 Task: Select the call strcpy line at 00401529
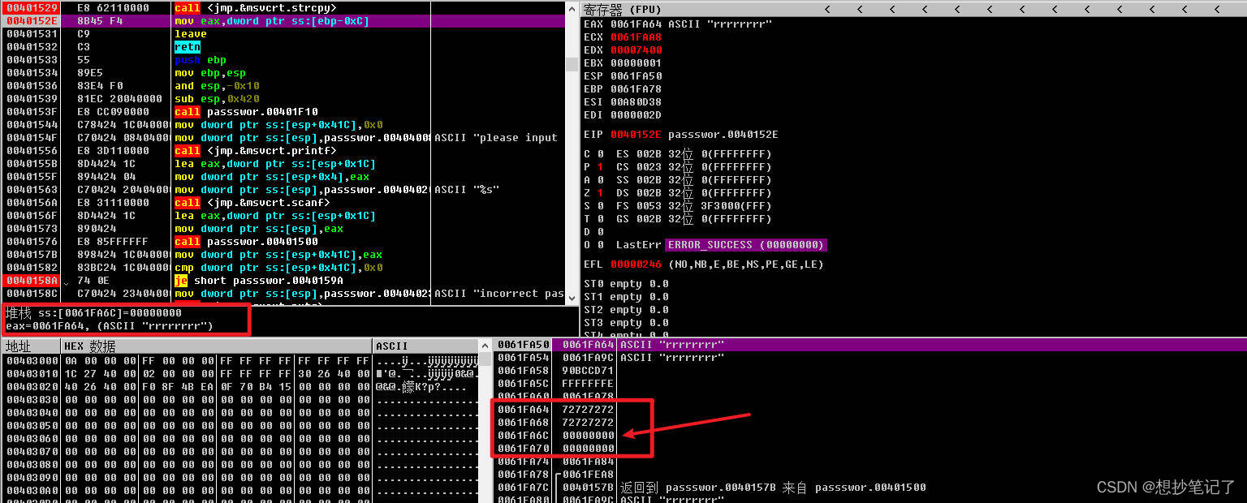tap(283, 8)
